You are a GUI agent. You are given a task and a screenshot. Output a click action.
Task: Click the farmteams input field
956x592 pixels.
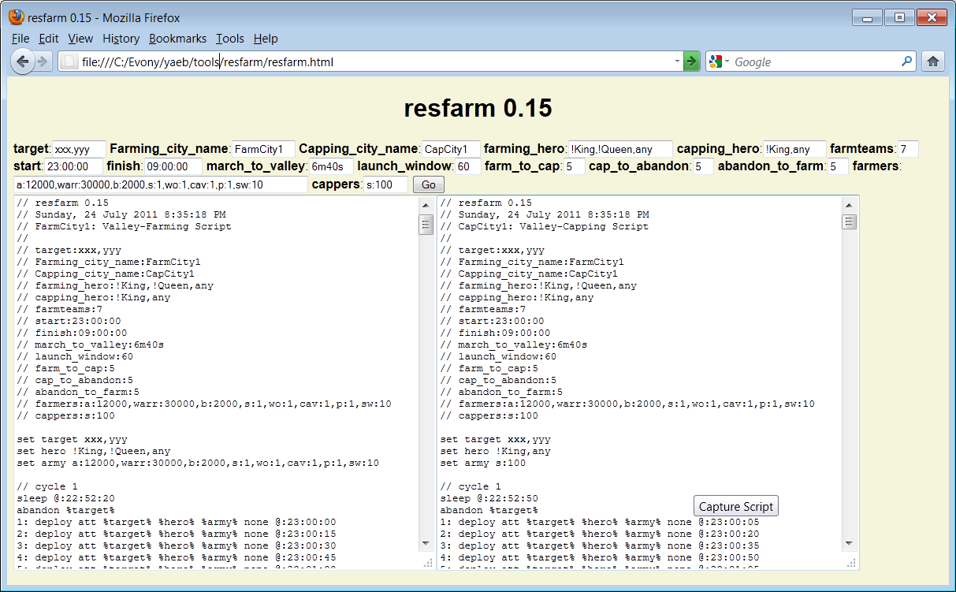click(x=908, y=149)
